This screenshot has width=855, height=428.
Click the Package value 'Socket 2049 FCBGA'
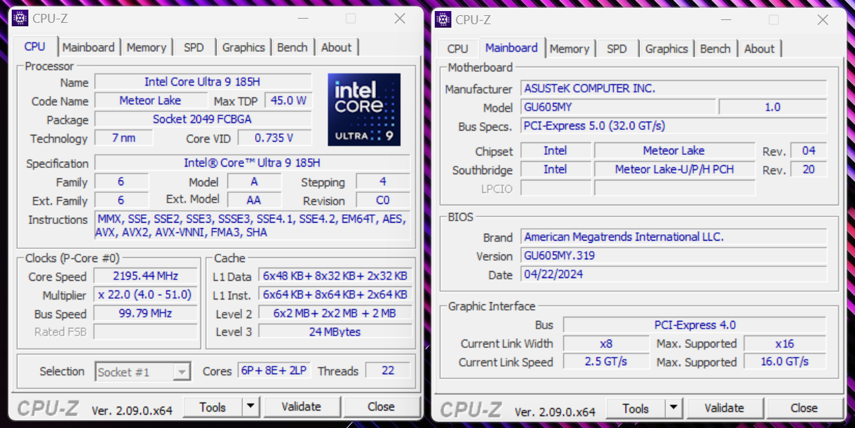[x=203, y=120]
